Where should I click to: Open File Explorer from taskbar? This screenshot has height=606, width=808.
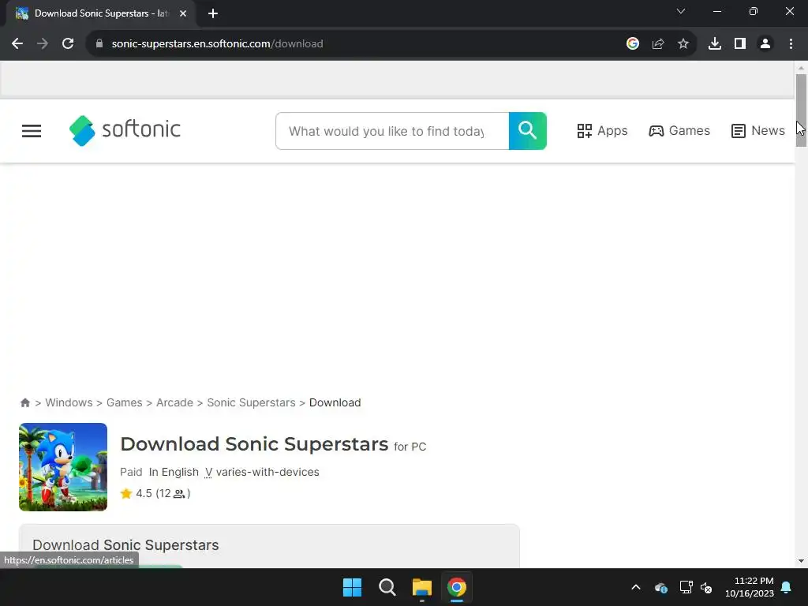point(422,587)
